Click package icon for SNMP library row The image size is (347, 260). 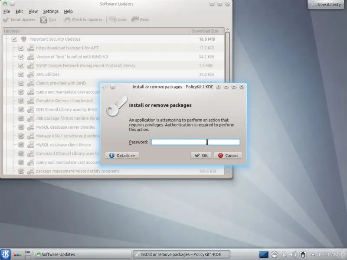pyautogui.click(x=30, y=65)
